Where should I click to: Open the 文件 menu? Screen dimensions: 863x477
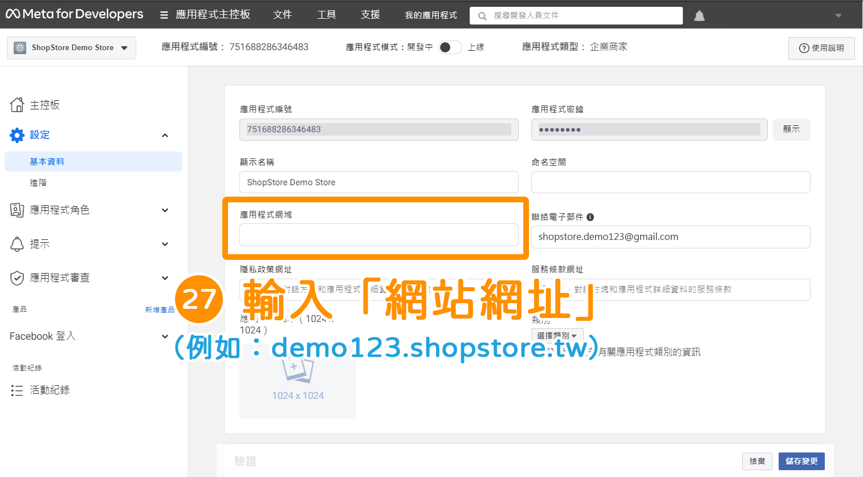pyautogui.click(x=283, y=15)
